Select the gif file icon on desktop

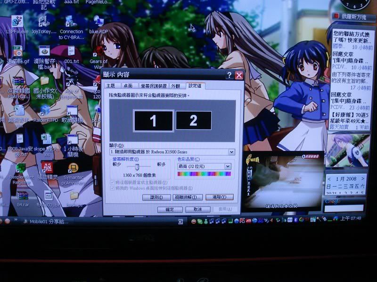coord(18,55)
